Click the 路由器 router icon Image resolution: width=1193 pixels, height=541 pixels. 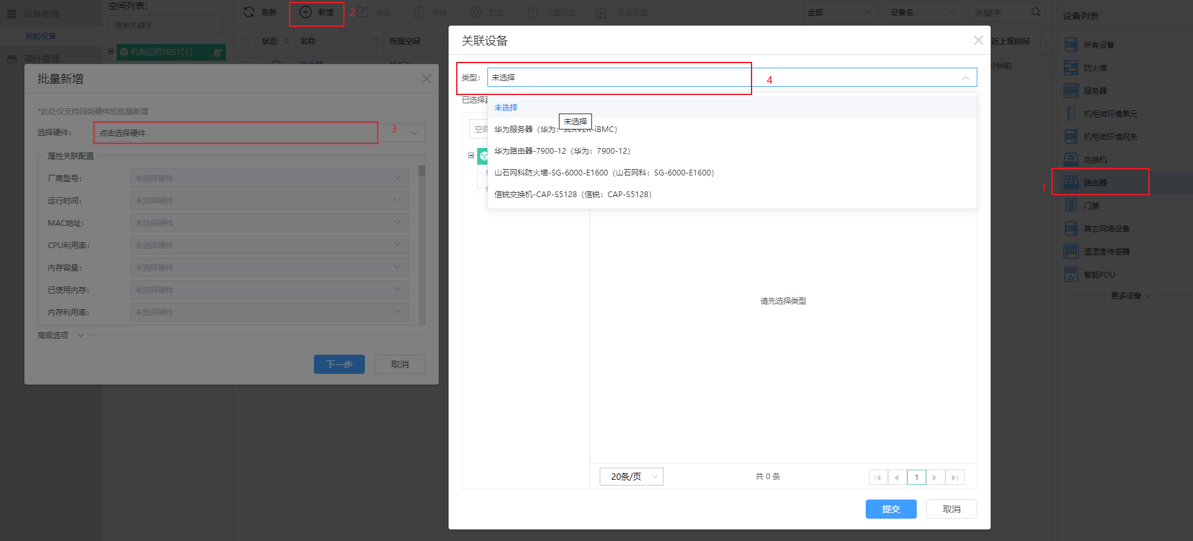click(x=1071, y=182)
